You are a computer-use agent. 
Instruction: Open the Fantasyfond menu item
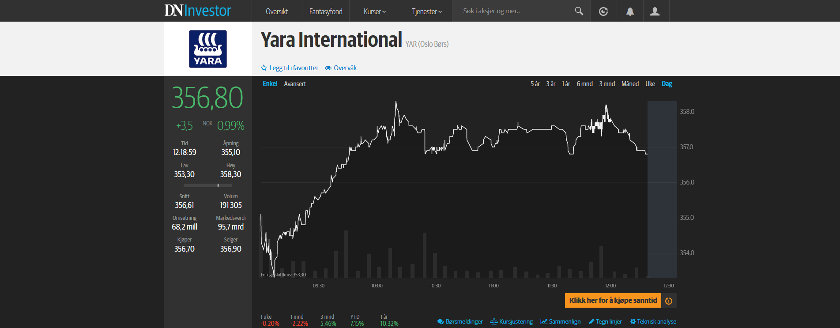(x=326, y=11)
